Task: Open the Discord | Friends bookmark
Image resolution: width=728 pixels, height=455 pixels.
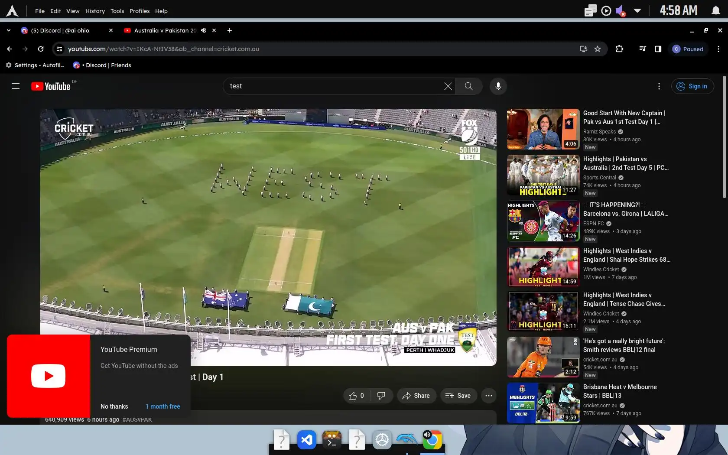Action: 102,65
